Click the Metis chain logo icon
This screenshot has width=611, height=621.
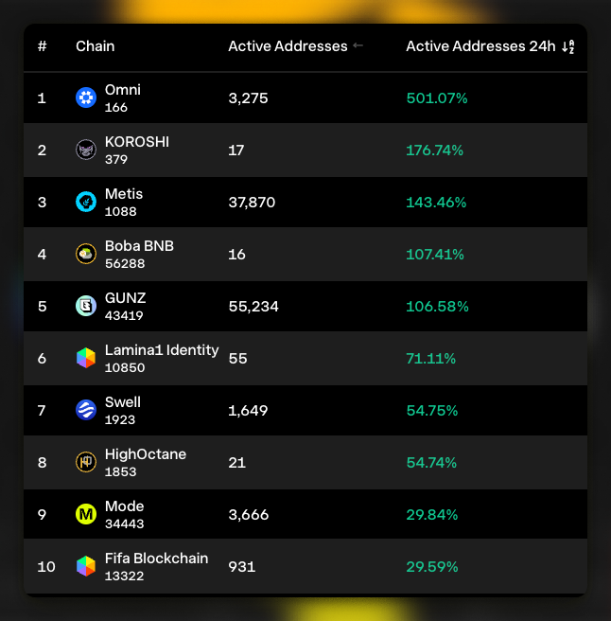click(x=86, y=202)
